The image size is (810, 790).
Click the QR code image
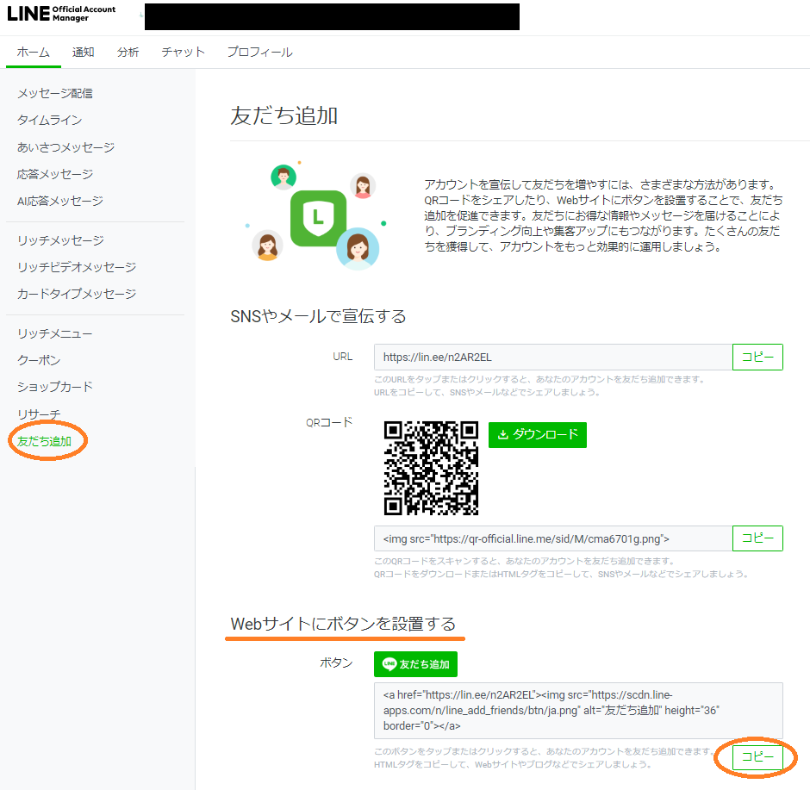(x=431, y=468)
